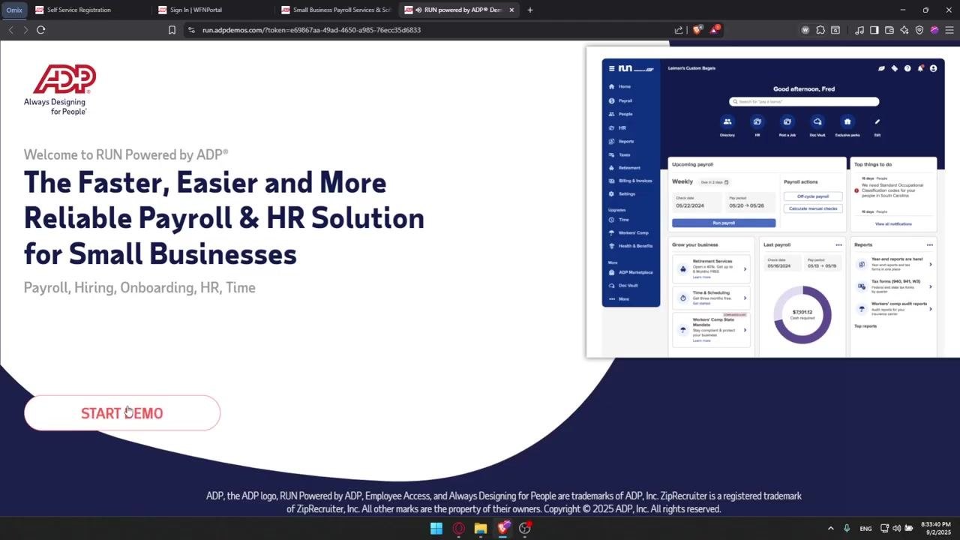This screenshot has width=960, height=540.
Task: Click the ADP logo on the page
Action: click(x=64, y=79)
